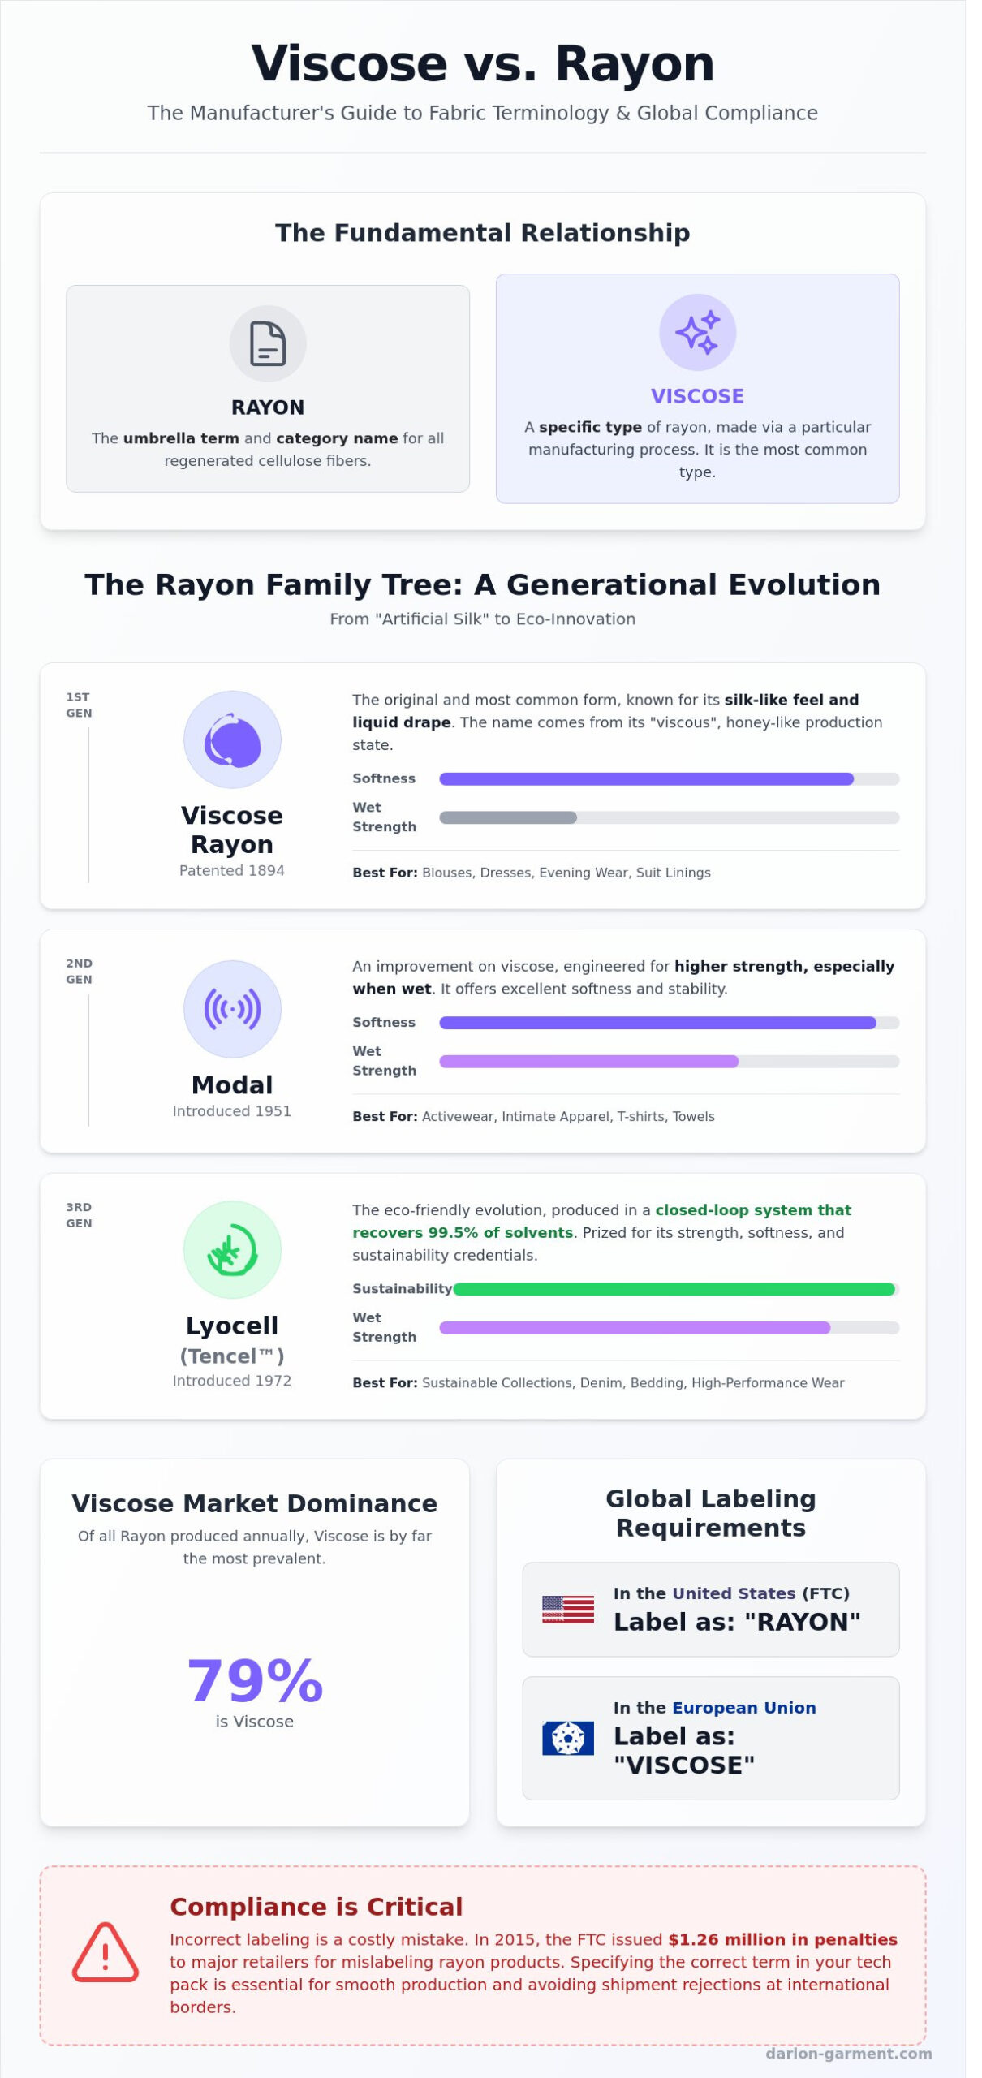Click the '3RD GEN' label

(x=79, y=1215)
